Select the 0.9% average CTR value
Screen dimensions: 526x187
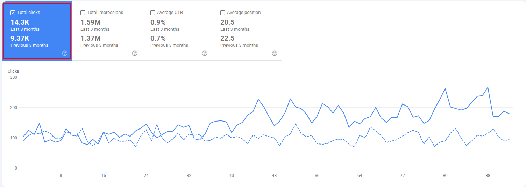click(158, 22)
